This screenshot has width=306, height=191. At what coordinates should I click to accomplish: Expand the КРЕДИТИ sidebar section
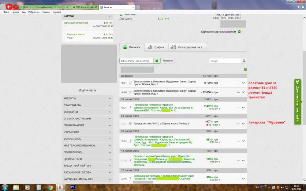(88, 98)
